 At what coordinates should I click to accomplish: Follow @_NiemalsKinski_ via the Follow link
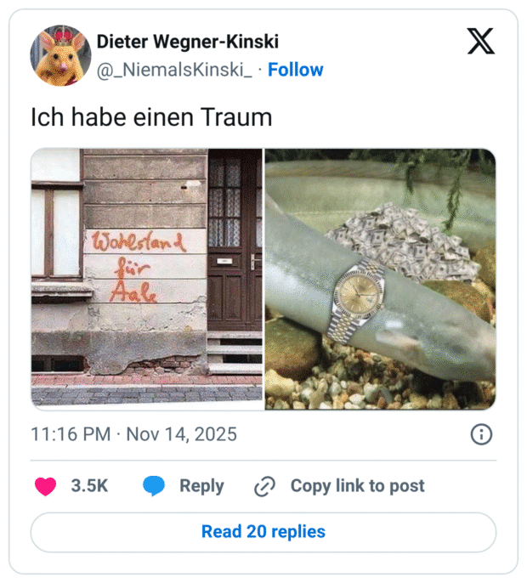[295, 70]
